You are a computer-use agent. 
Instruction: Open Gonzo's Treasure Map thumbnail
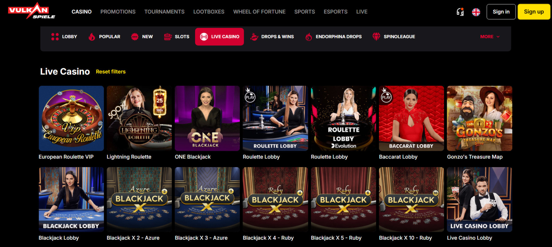(480, 118)
